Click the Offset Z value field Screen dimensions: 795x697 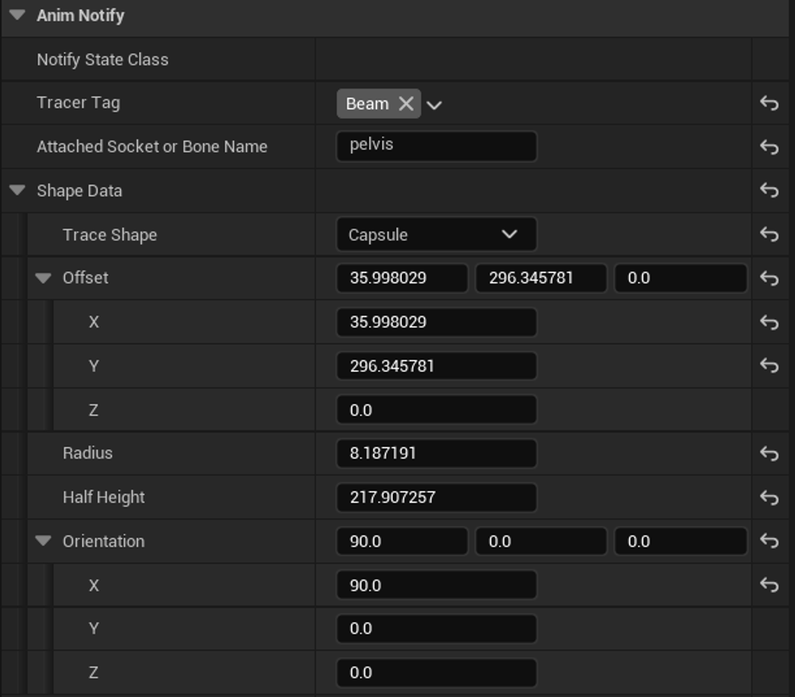click(436, 410)
